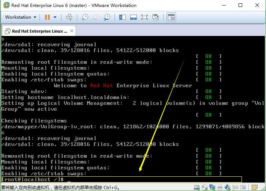Image resolution: width=266 pixels, height=191 pixels.
Task: Open the Workstation dropdown menu
Action: coord(20,17)
